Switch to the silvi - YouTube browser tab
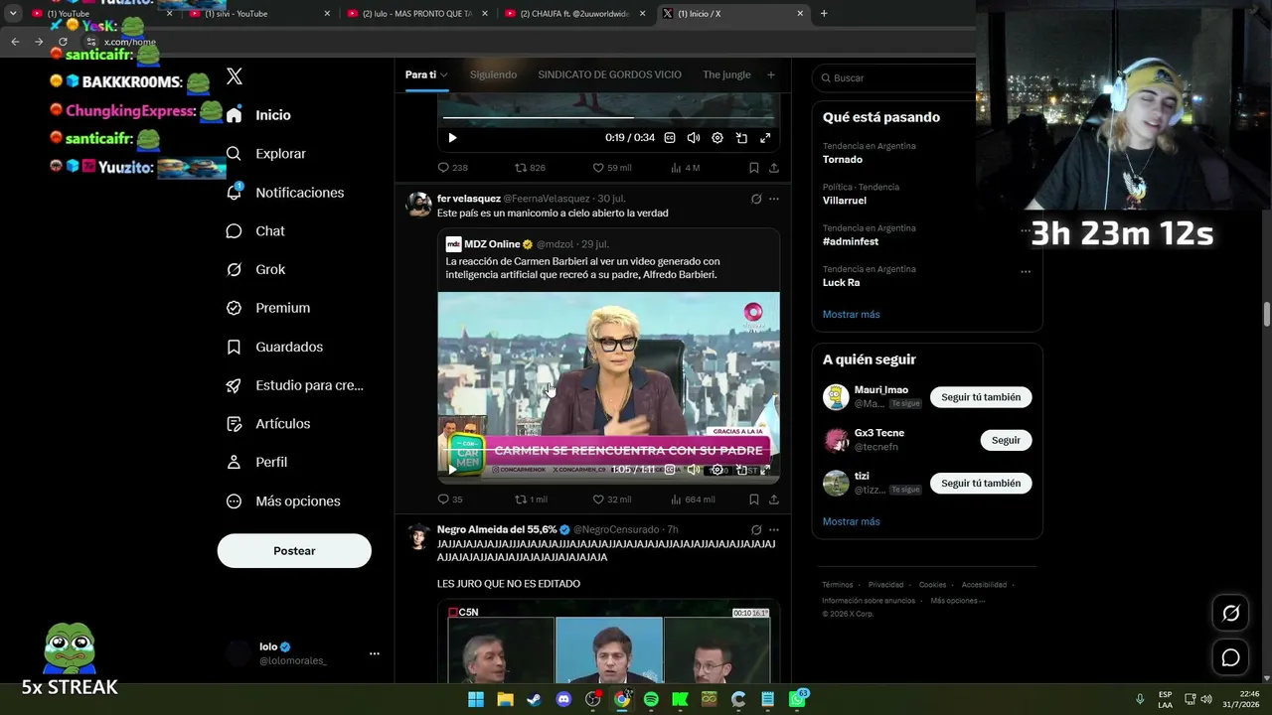1272x715 pixels. pos(261,14)
